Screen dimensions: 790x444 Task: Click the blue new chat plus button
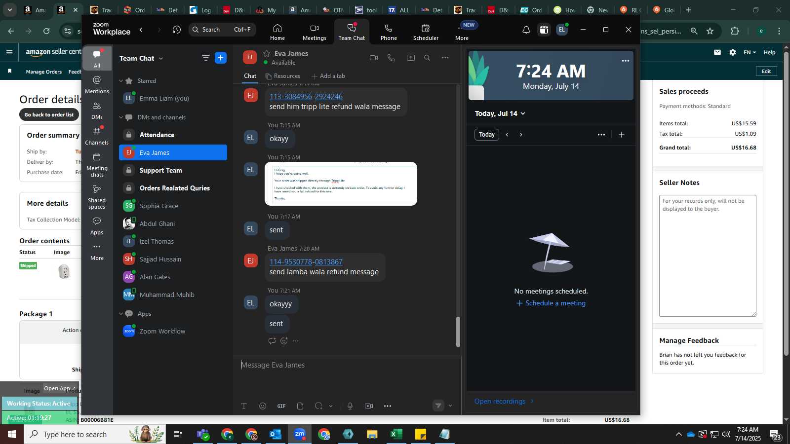(x=221, y=58)
